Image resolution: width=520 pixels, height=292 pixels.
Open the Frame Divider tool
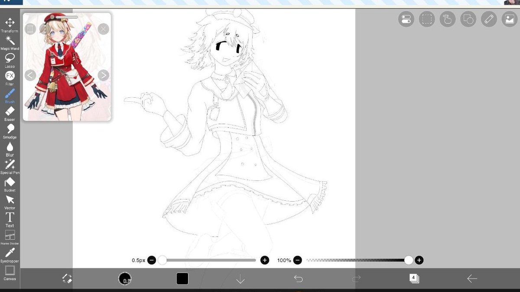(10, 238)
